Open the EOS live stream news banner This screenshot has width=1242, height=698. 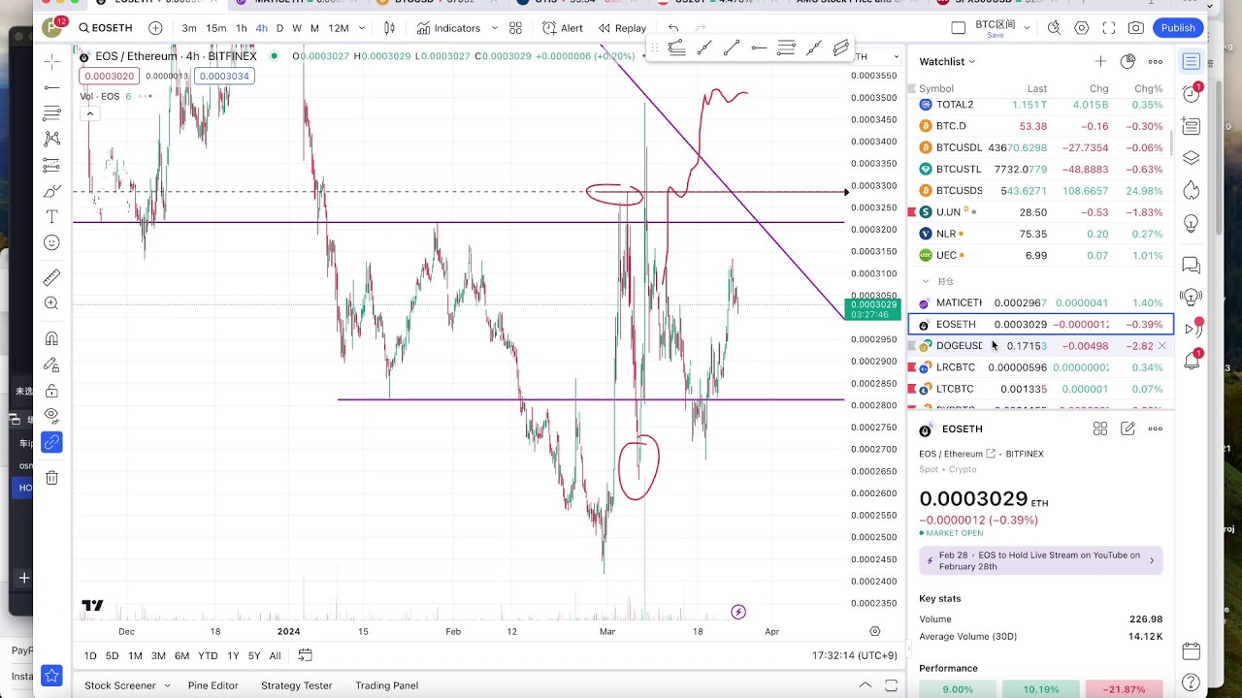[1040, 560]
